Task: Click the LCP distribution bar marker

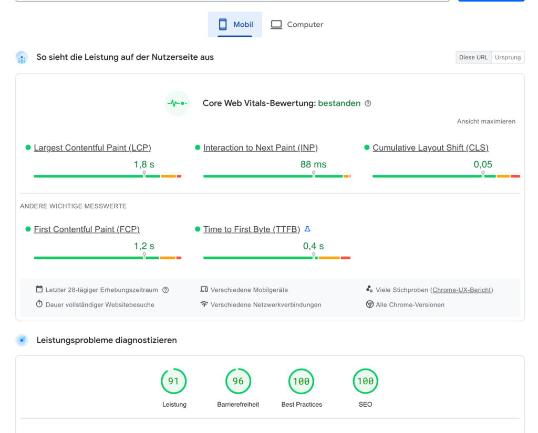Action: pos(144,174)
